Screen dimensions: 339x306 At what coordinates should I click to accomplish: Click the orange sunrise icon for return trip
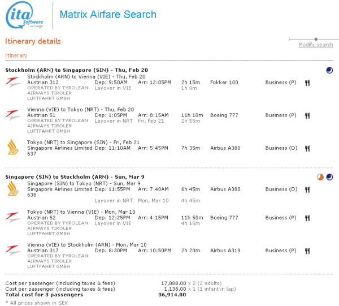[x=320, y=177]
